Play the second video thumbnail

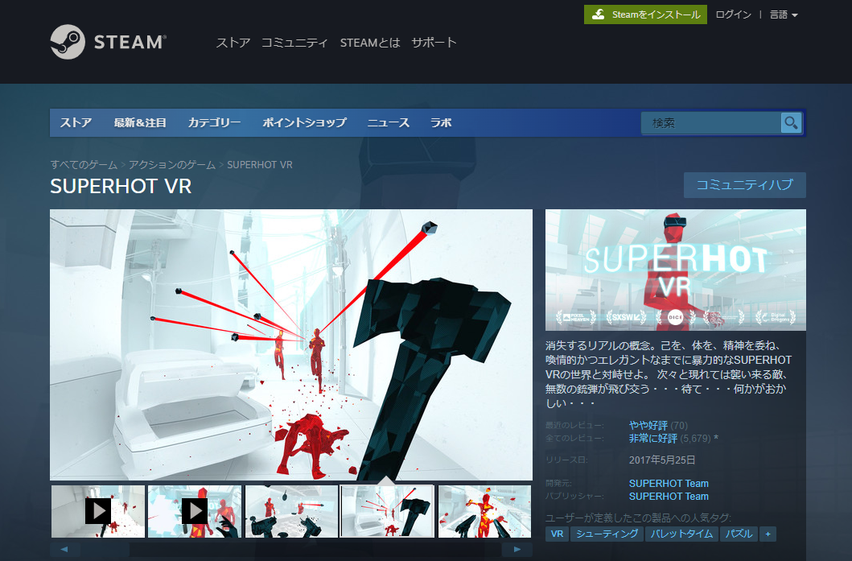(195, 511)
